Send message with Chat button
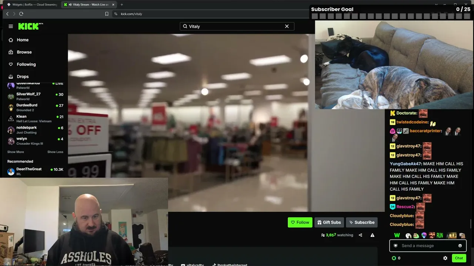Image resolution: width=474 pixels, height=266 pixels. 459,258
